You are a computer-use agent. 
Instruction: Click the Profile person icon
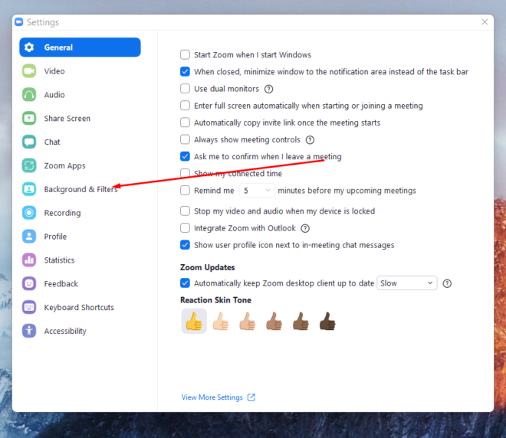point(29,237)
